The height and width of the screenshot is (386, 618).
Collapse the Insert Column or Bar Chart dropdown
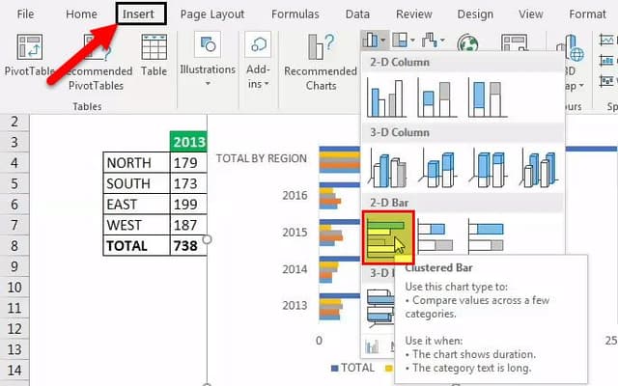(x=375, y=41)
